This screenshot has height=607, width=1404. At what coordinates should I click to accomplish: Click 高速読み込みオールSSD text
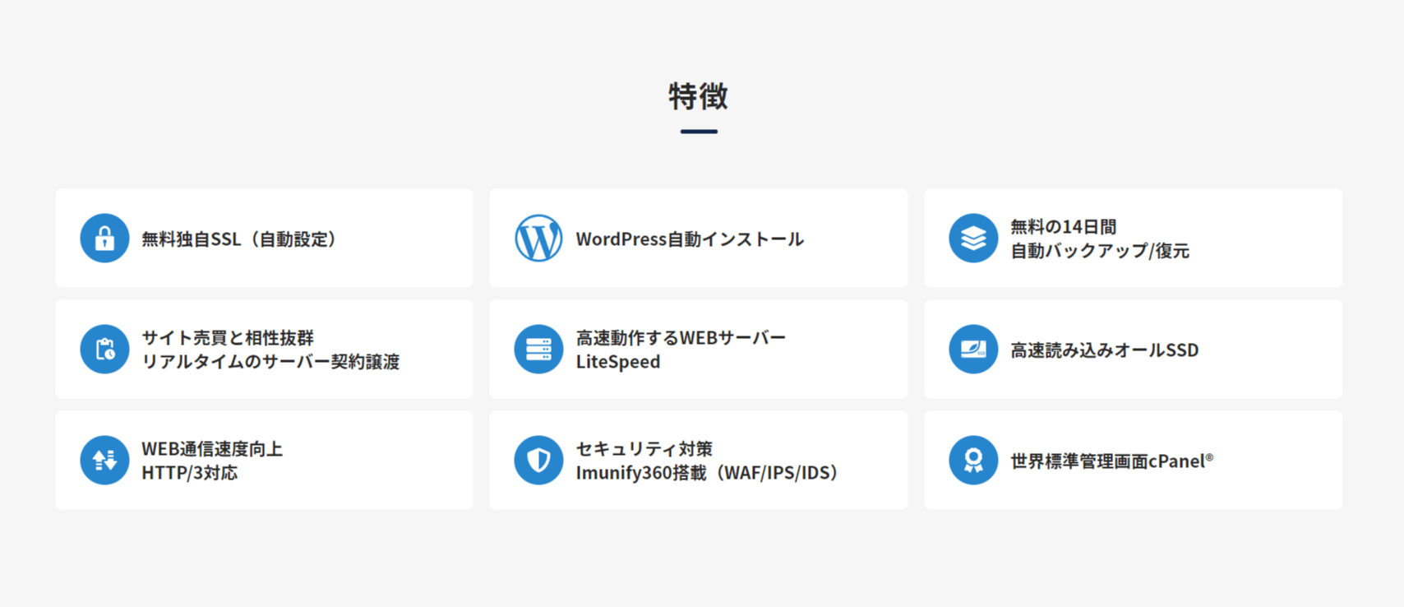tap(1104, 350)
